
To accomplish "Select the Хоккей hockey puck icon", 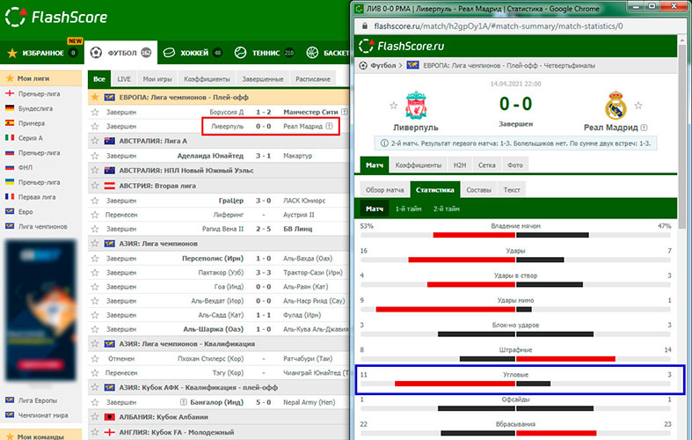I will click(169, 53).
